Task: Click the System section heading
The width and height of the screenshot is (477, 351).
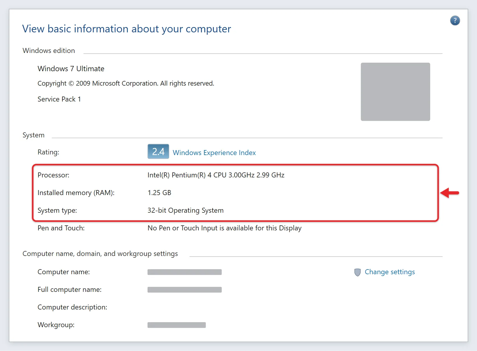Action: pyautogui.click(x=34, y=135)
